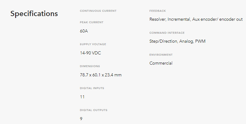Viewport: 246px width, 124px height.
Task: Select the Resolver, Incremental feedback text
Action: 170,19
